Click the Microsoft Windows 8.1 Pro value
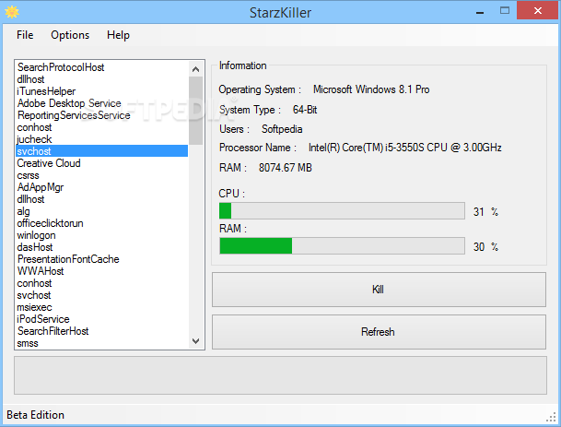Image resolution: width=561 pixels, height=427 pixels. pyautogui.click(x=371, y=89)
